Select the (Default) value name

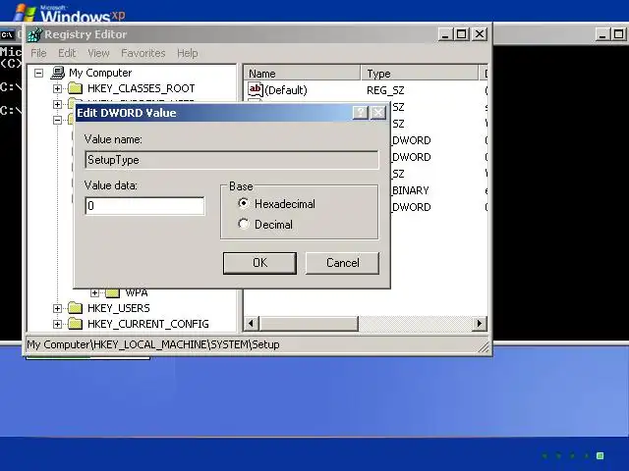(x=286, y=90)
